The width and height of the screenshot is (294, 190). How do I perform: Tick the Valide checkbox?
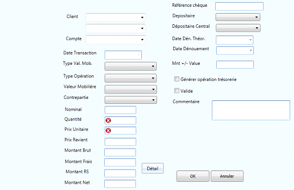(x=177, y=91)
